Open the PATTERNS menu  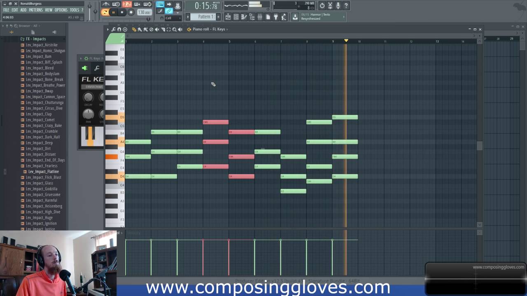click(36, 10)
